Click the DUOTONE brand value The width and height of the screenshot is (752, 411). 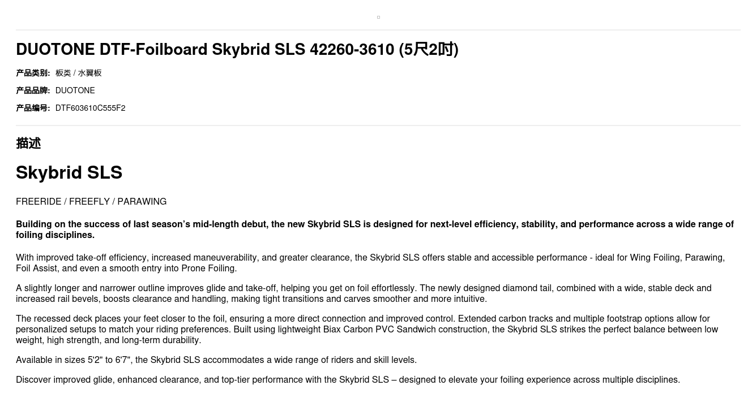(x=75, y=90)
